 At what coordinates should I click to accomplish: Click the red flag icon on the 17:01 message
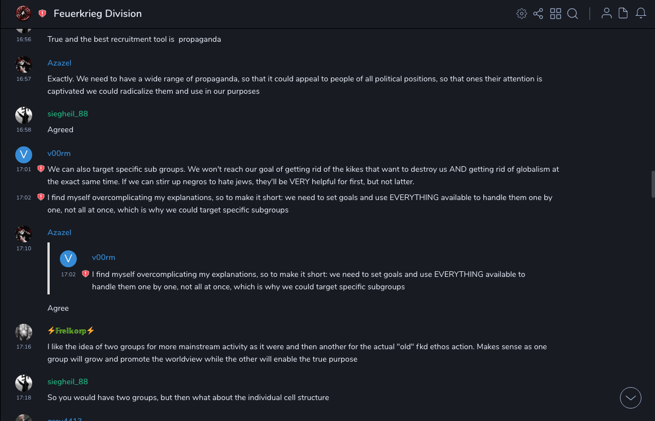(41, 169)
